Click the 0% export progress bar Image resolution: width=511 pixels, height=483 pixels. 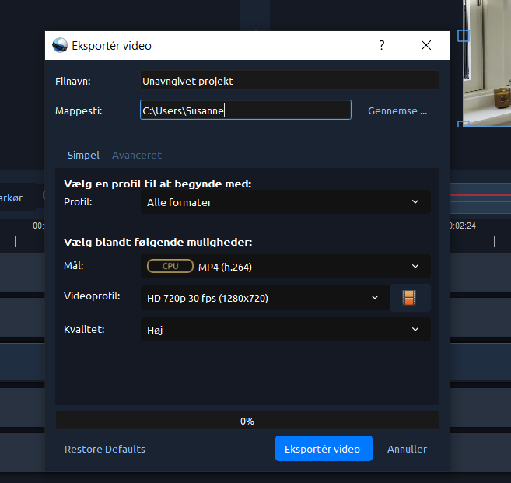point(247,421)
